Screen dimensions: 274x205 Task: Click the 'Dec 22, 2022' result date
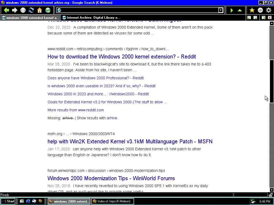59,27
